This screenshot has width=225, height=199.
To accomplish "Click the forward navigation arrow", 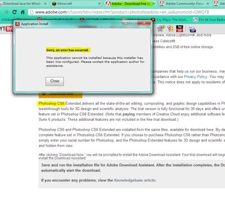I will click(x=6, y=12).
